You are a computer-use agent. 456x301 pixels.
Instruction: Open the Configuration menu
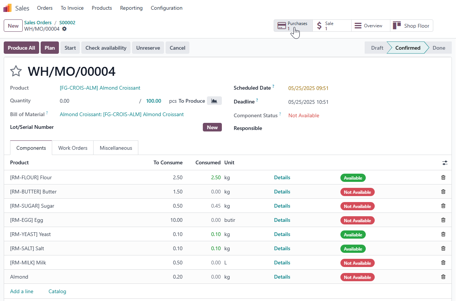click(x=167, y=8)
